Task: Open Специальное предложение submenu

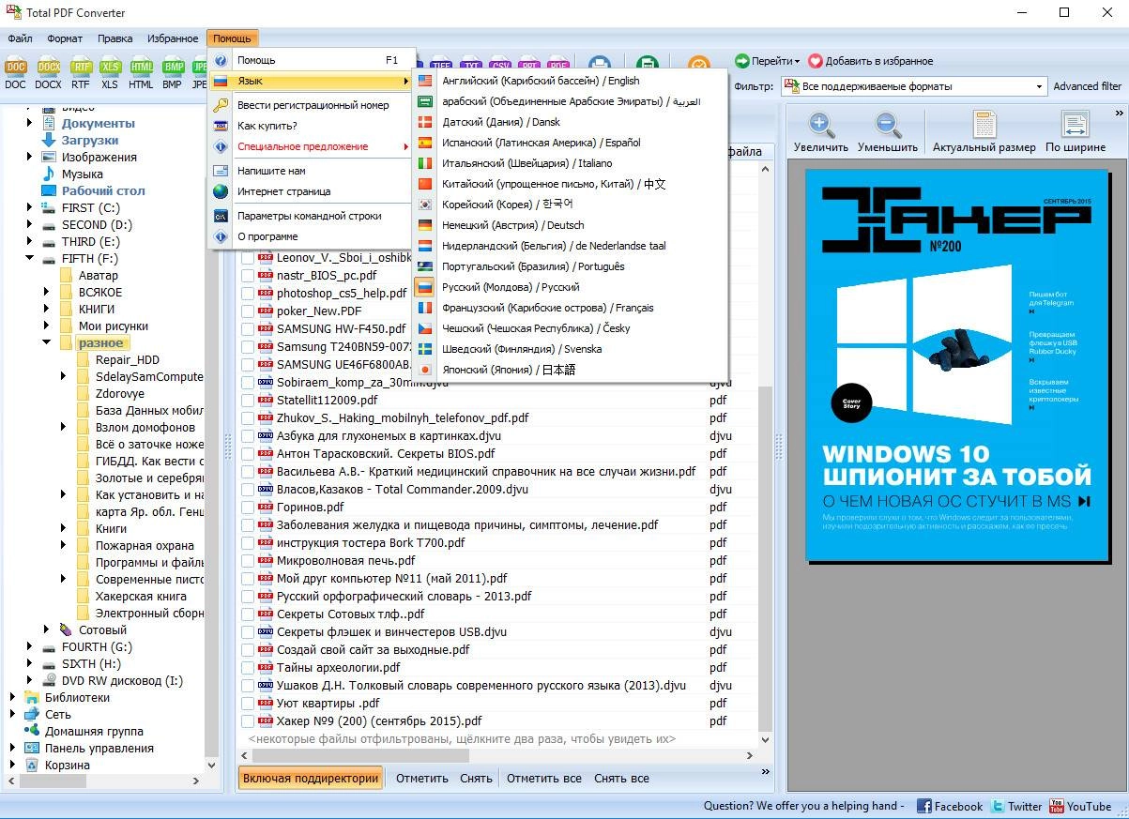Action: click(311, 146)
